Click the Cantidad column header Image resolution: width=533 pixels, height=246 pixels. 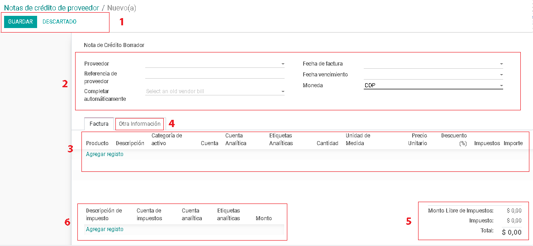click(x=327, y=143)
